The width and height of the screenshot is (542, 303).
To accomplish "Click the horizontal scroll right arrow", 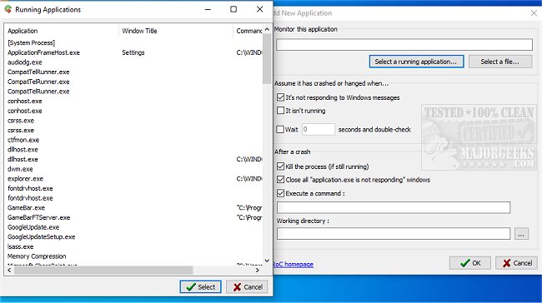I will [258, 271].
